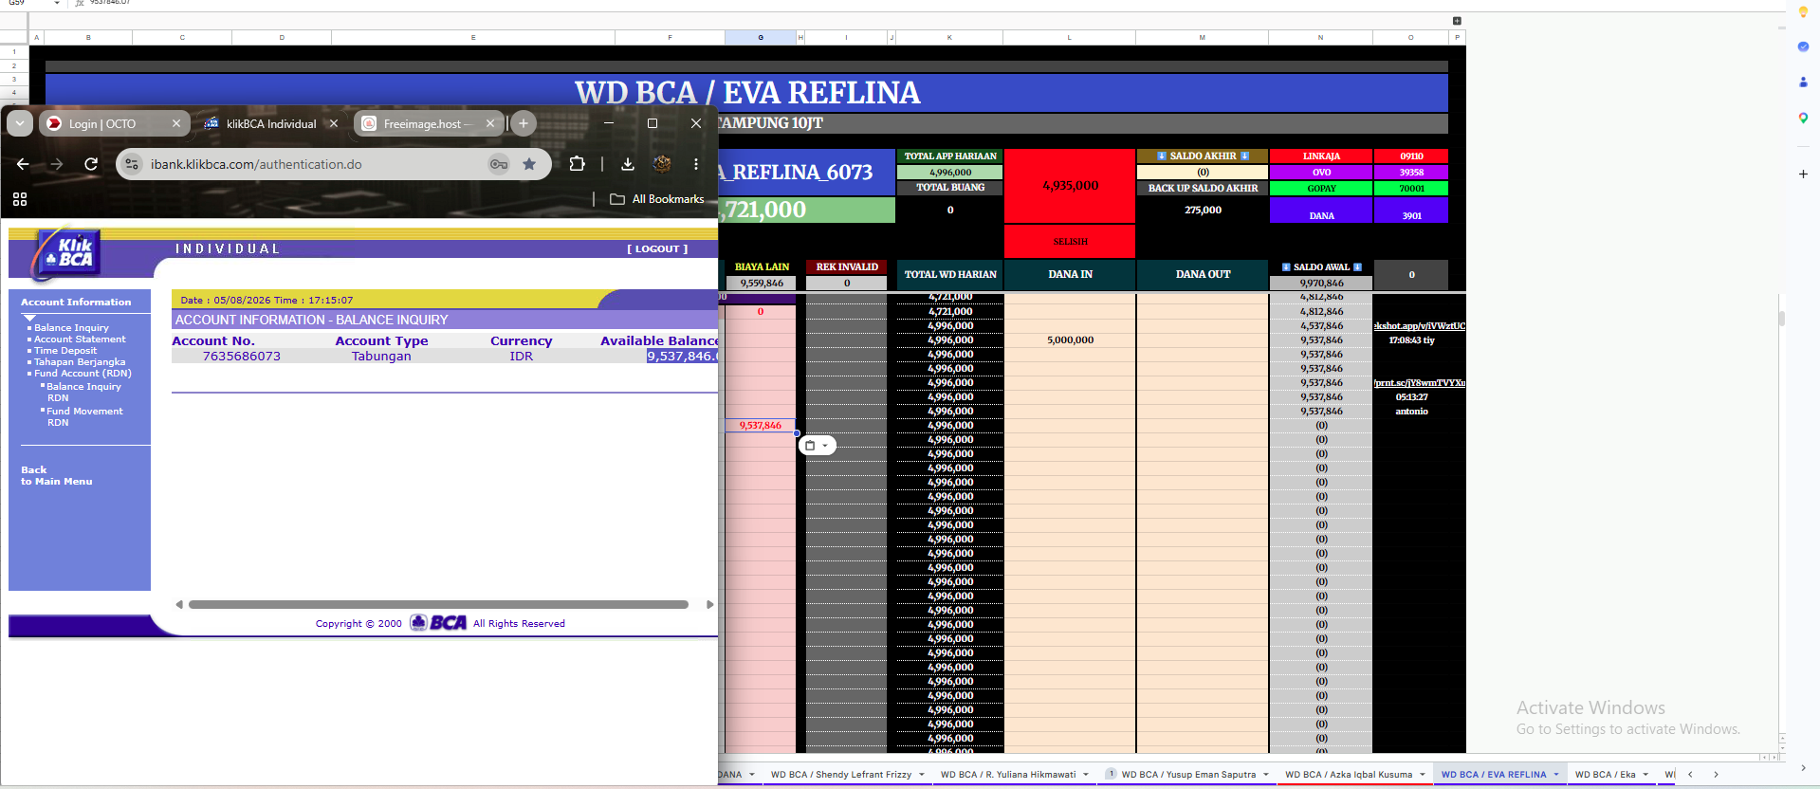Open the kshot.app link cell
The width and height of the screenshot is (1820, 789).
pyautogui.click(x=1420, y=325)
